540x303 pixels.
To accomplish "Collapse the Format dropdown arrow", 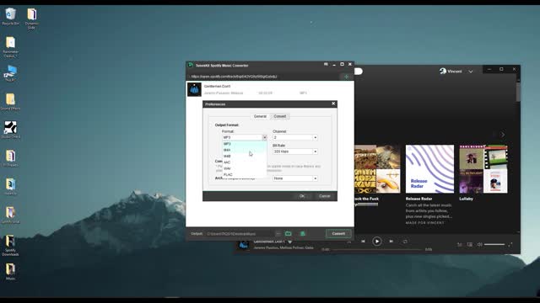I will point(264,137).
